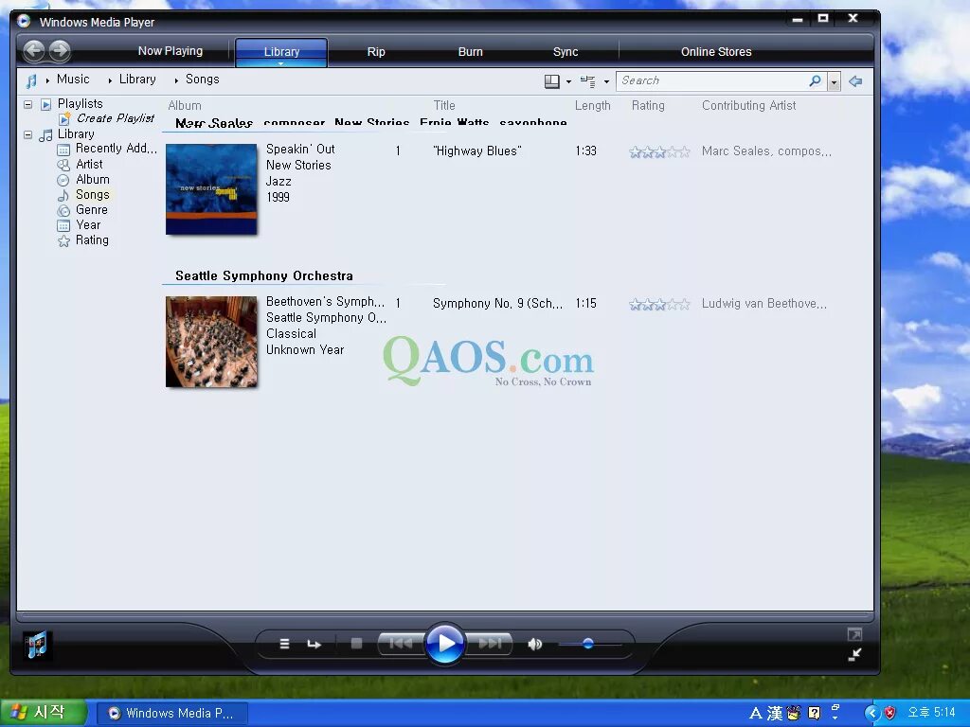Select Rating in Library tree
This screenshot has width=970, height=727.
(92, 239)
